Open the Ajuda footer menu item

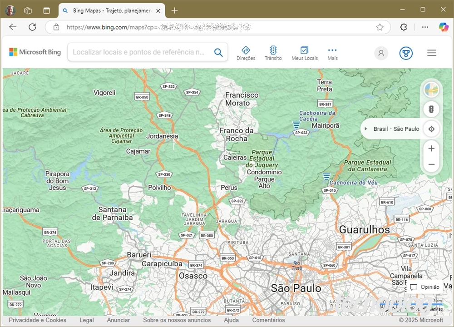coord(232,320)
